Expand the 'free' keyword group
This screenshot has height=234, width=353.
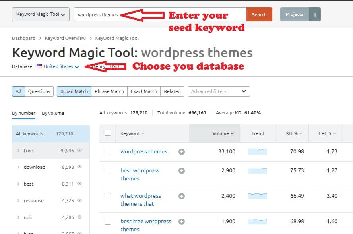click(x=18, y=150)
